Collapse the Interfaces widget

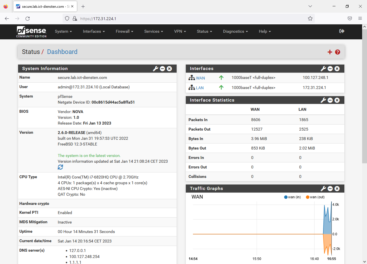(330, 69)
